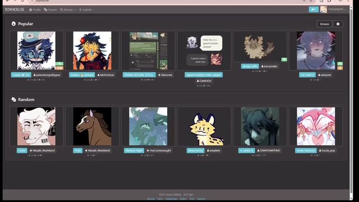Open the blue-green dragon thumbnail
Screen dimensions: 359x202
148,126
